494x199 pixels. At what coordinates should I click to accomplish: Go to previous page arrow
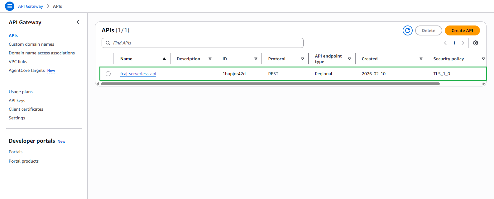click(445, 43)
